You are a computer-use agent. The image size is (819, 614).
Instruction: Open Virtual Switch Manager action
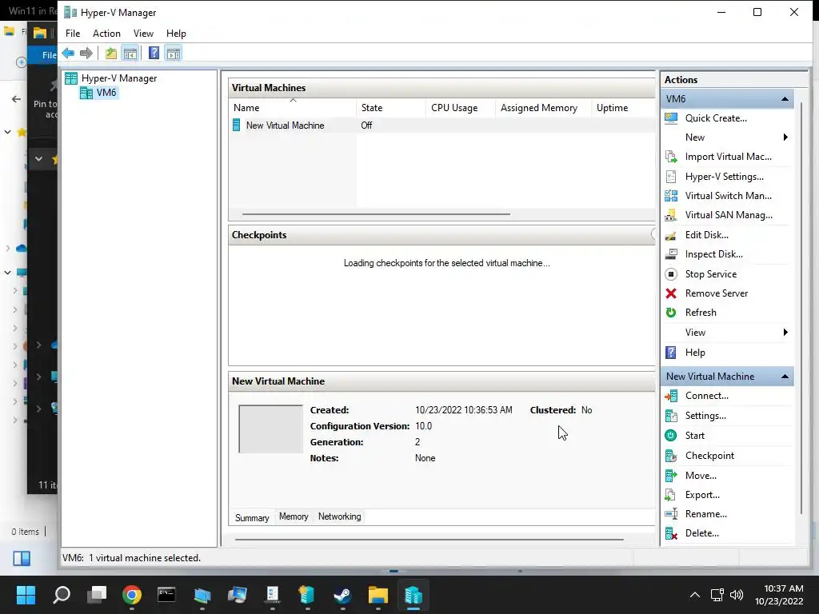[726, 196]
